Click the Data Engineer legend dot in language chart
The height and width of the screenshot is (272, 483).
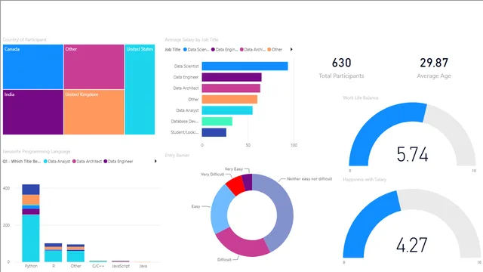pos(106,161)
